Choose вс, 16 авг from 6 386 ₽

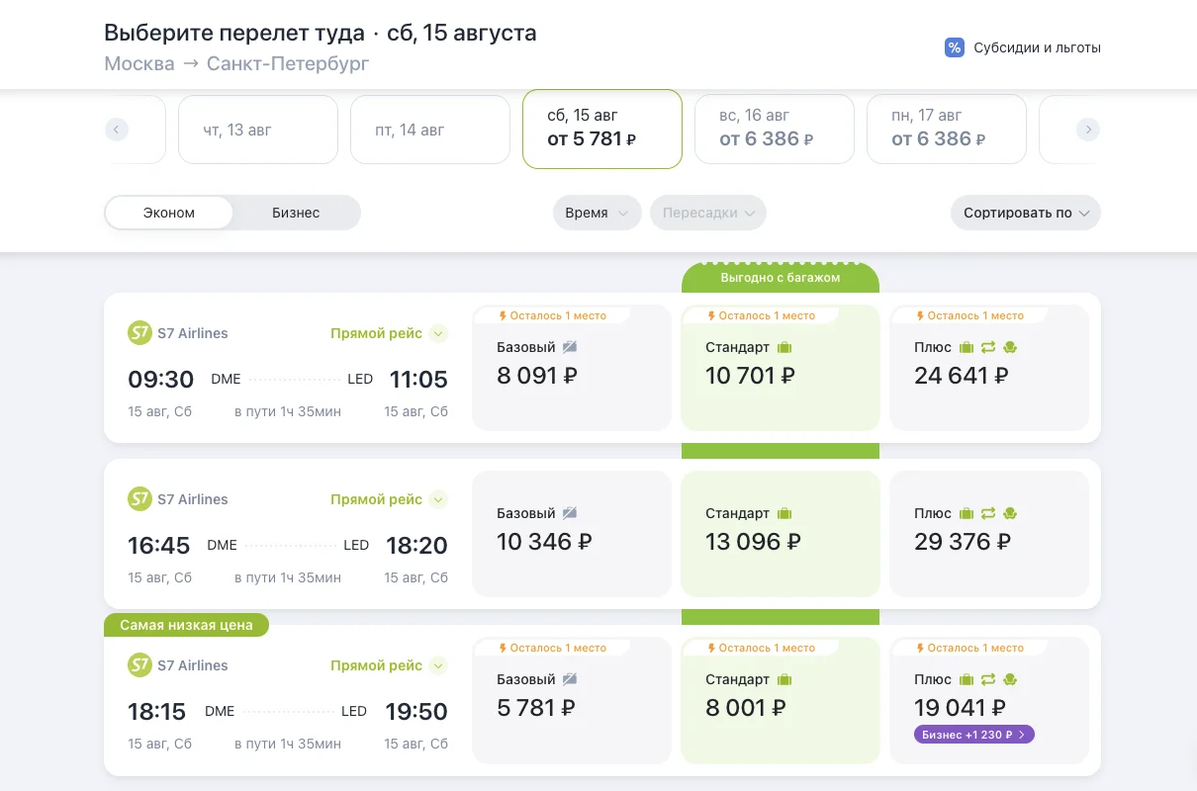pos(775,130)
